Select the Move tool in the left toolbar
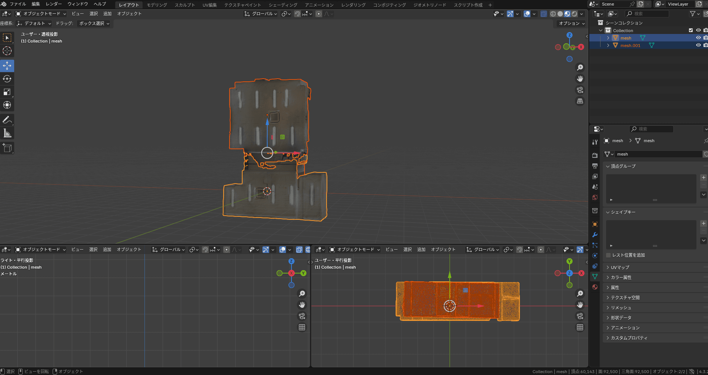 (x=7, y=66)
